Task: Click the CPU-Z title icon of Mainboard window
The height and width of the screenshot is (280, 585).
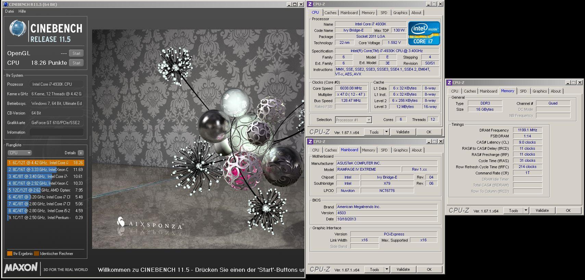Action: pos(310,142)
